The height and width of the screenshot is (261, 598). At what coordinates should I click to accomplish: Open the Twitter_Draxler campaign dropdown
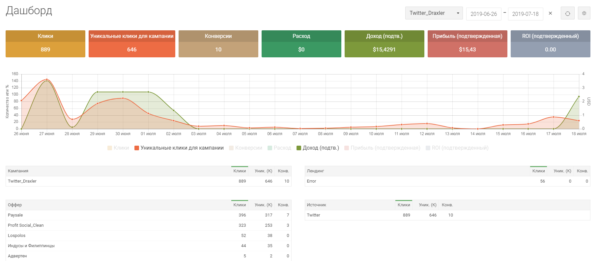pyautogui.click(x=434, y=13)
